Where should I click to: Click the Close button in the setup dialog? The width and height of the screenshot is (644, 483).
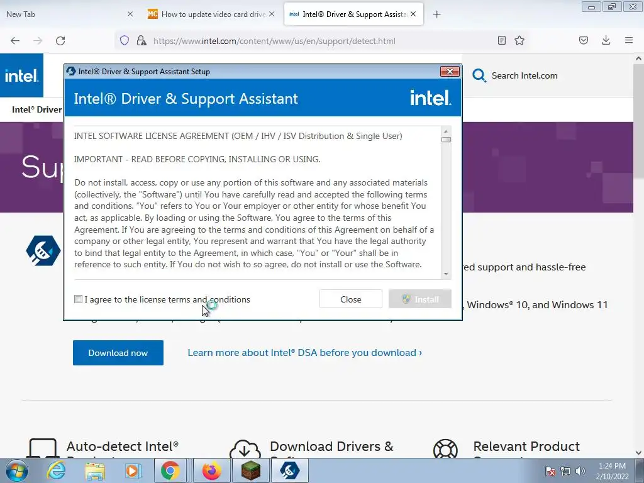[x=350, y=299]
